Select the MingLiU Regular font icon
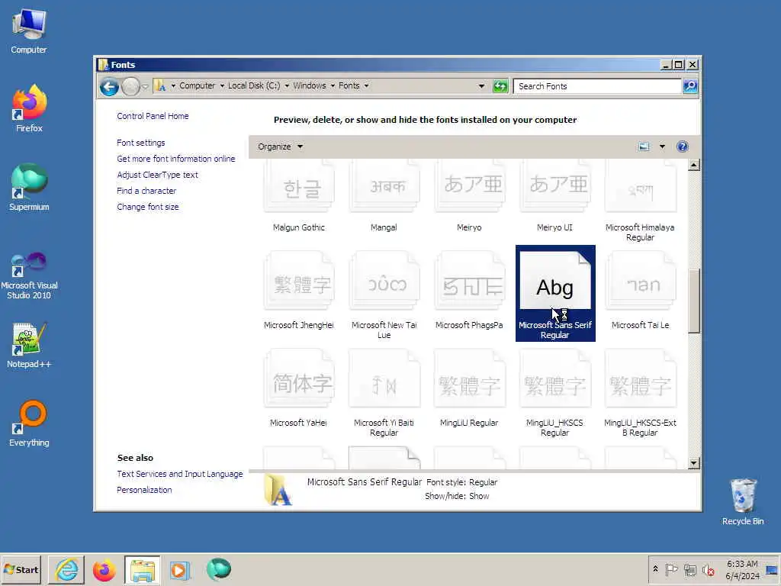Screen dimensions: 781x586 [470, 379]
